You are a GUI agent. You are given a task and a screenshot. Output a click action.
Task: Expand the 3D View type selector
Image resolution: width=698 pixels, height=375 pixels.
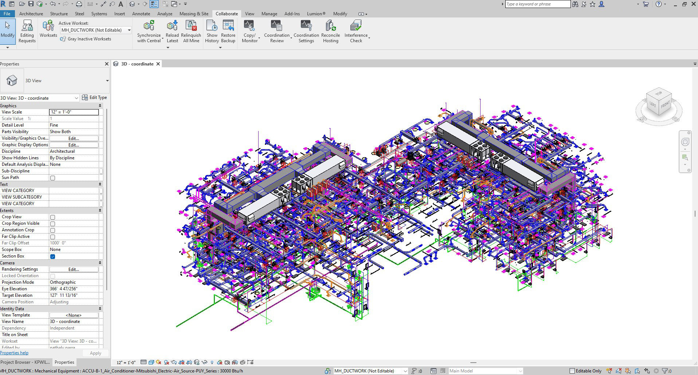point(107,81)
